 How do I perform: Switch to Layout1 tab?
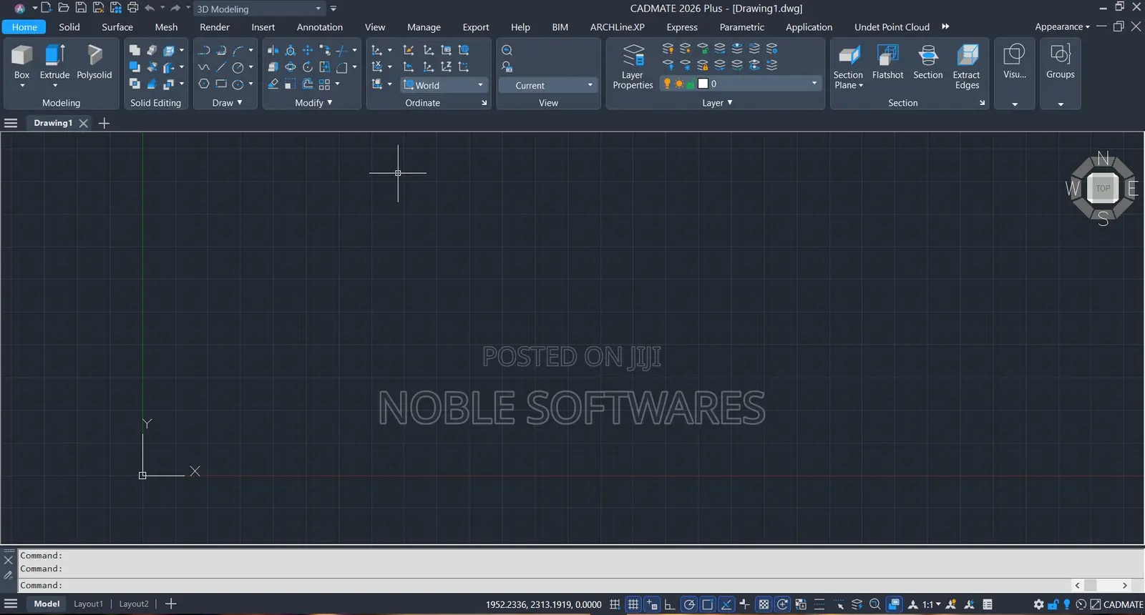coord(88,604)
